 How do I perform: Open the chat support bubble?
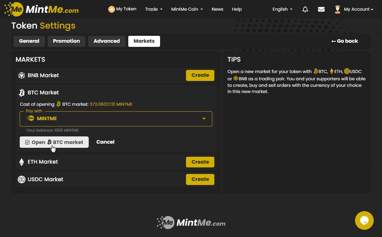364,220
